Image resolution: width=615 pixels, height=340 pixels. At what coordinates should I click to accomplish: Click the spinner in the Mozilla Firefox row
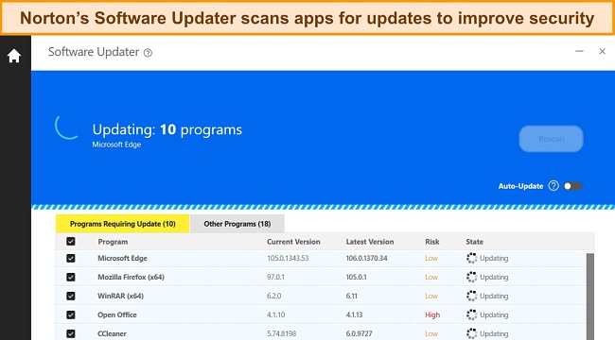(x=471, y=277)
